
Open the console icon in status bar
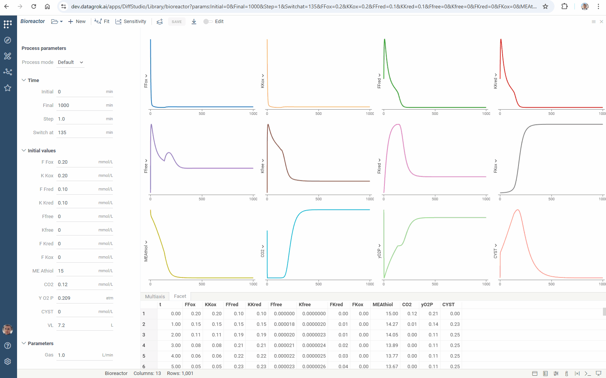[587, 373]
